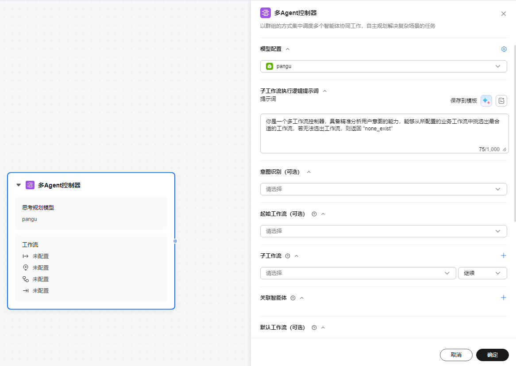Click help icon next to 起始工作流
This screenshot has width=516, height=366.
(x=314, y=214)
